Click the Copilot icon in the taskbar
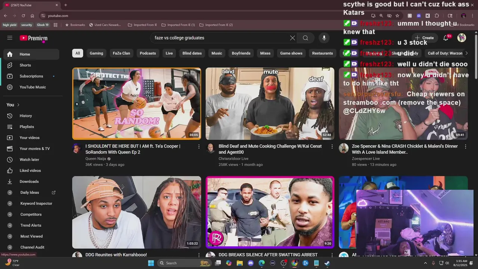 [x=229, y=263]
